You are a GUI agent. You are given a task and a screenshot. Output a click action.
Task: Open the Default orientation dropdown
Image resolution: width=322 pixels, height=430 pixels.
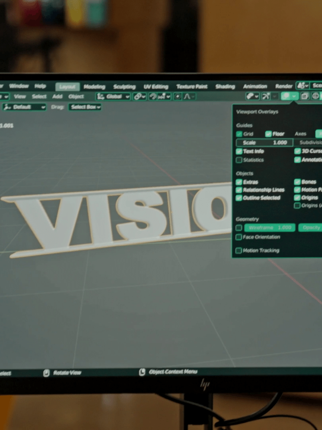25,107
